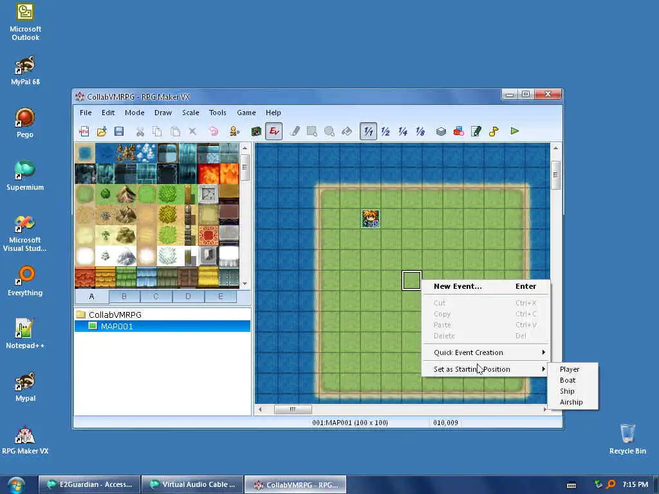This screenshot has height=494, width=659.
Task: Switch to tileset tab B
Action: point(124,296)
